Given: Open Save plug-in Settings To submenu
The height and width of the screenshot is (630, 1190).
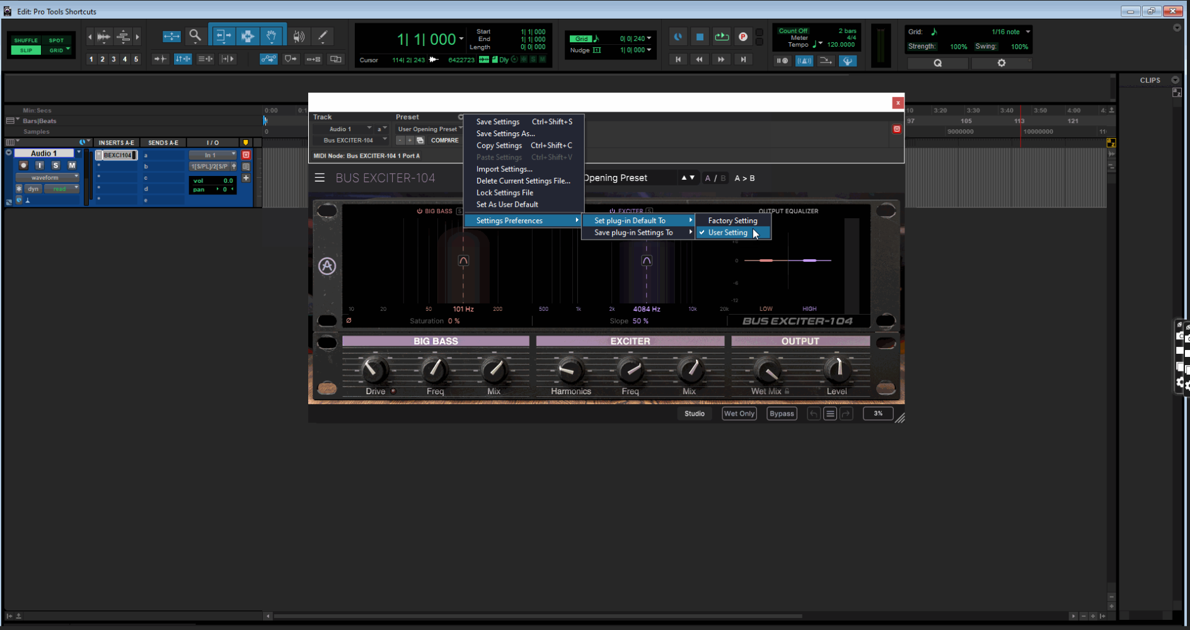Looking at the screenshot, I should [x=638, y=233].
